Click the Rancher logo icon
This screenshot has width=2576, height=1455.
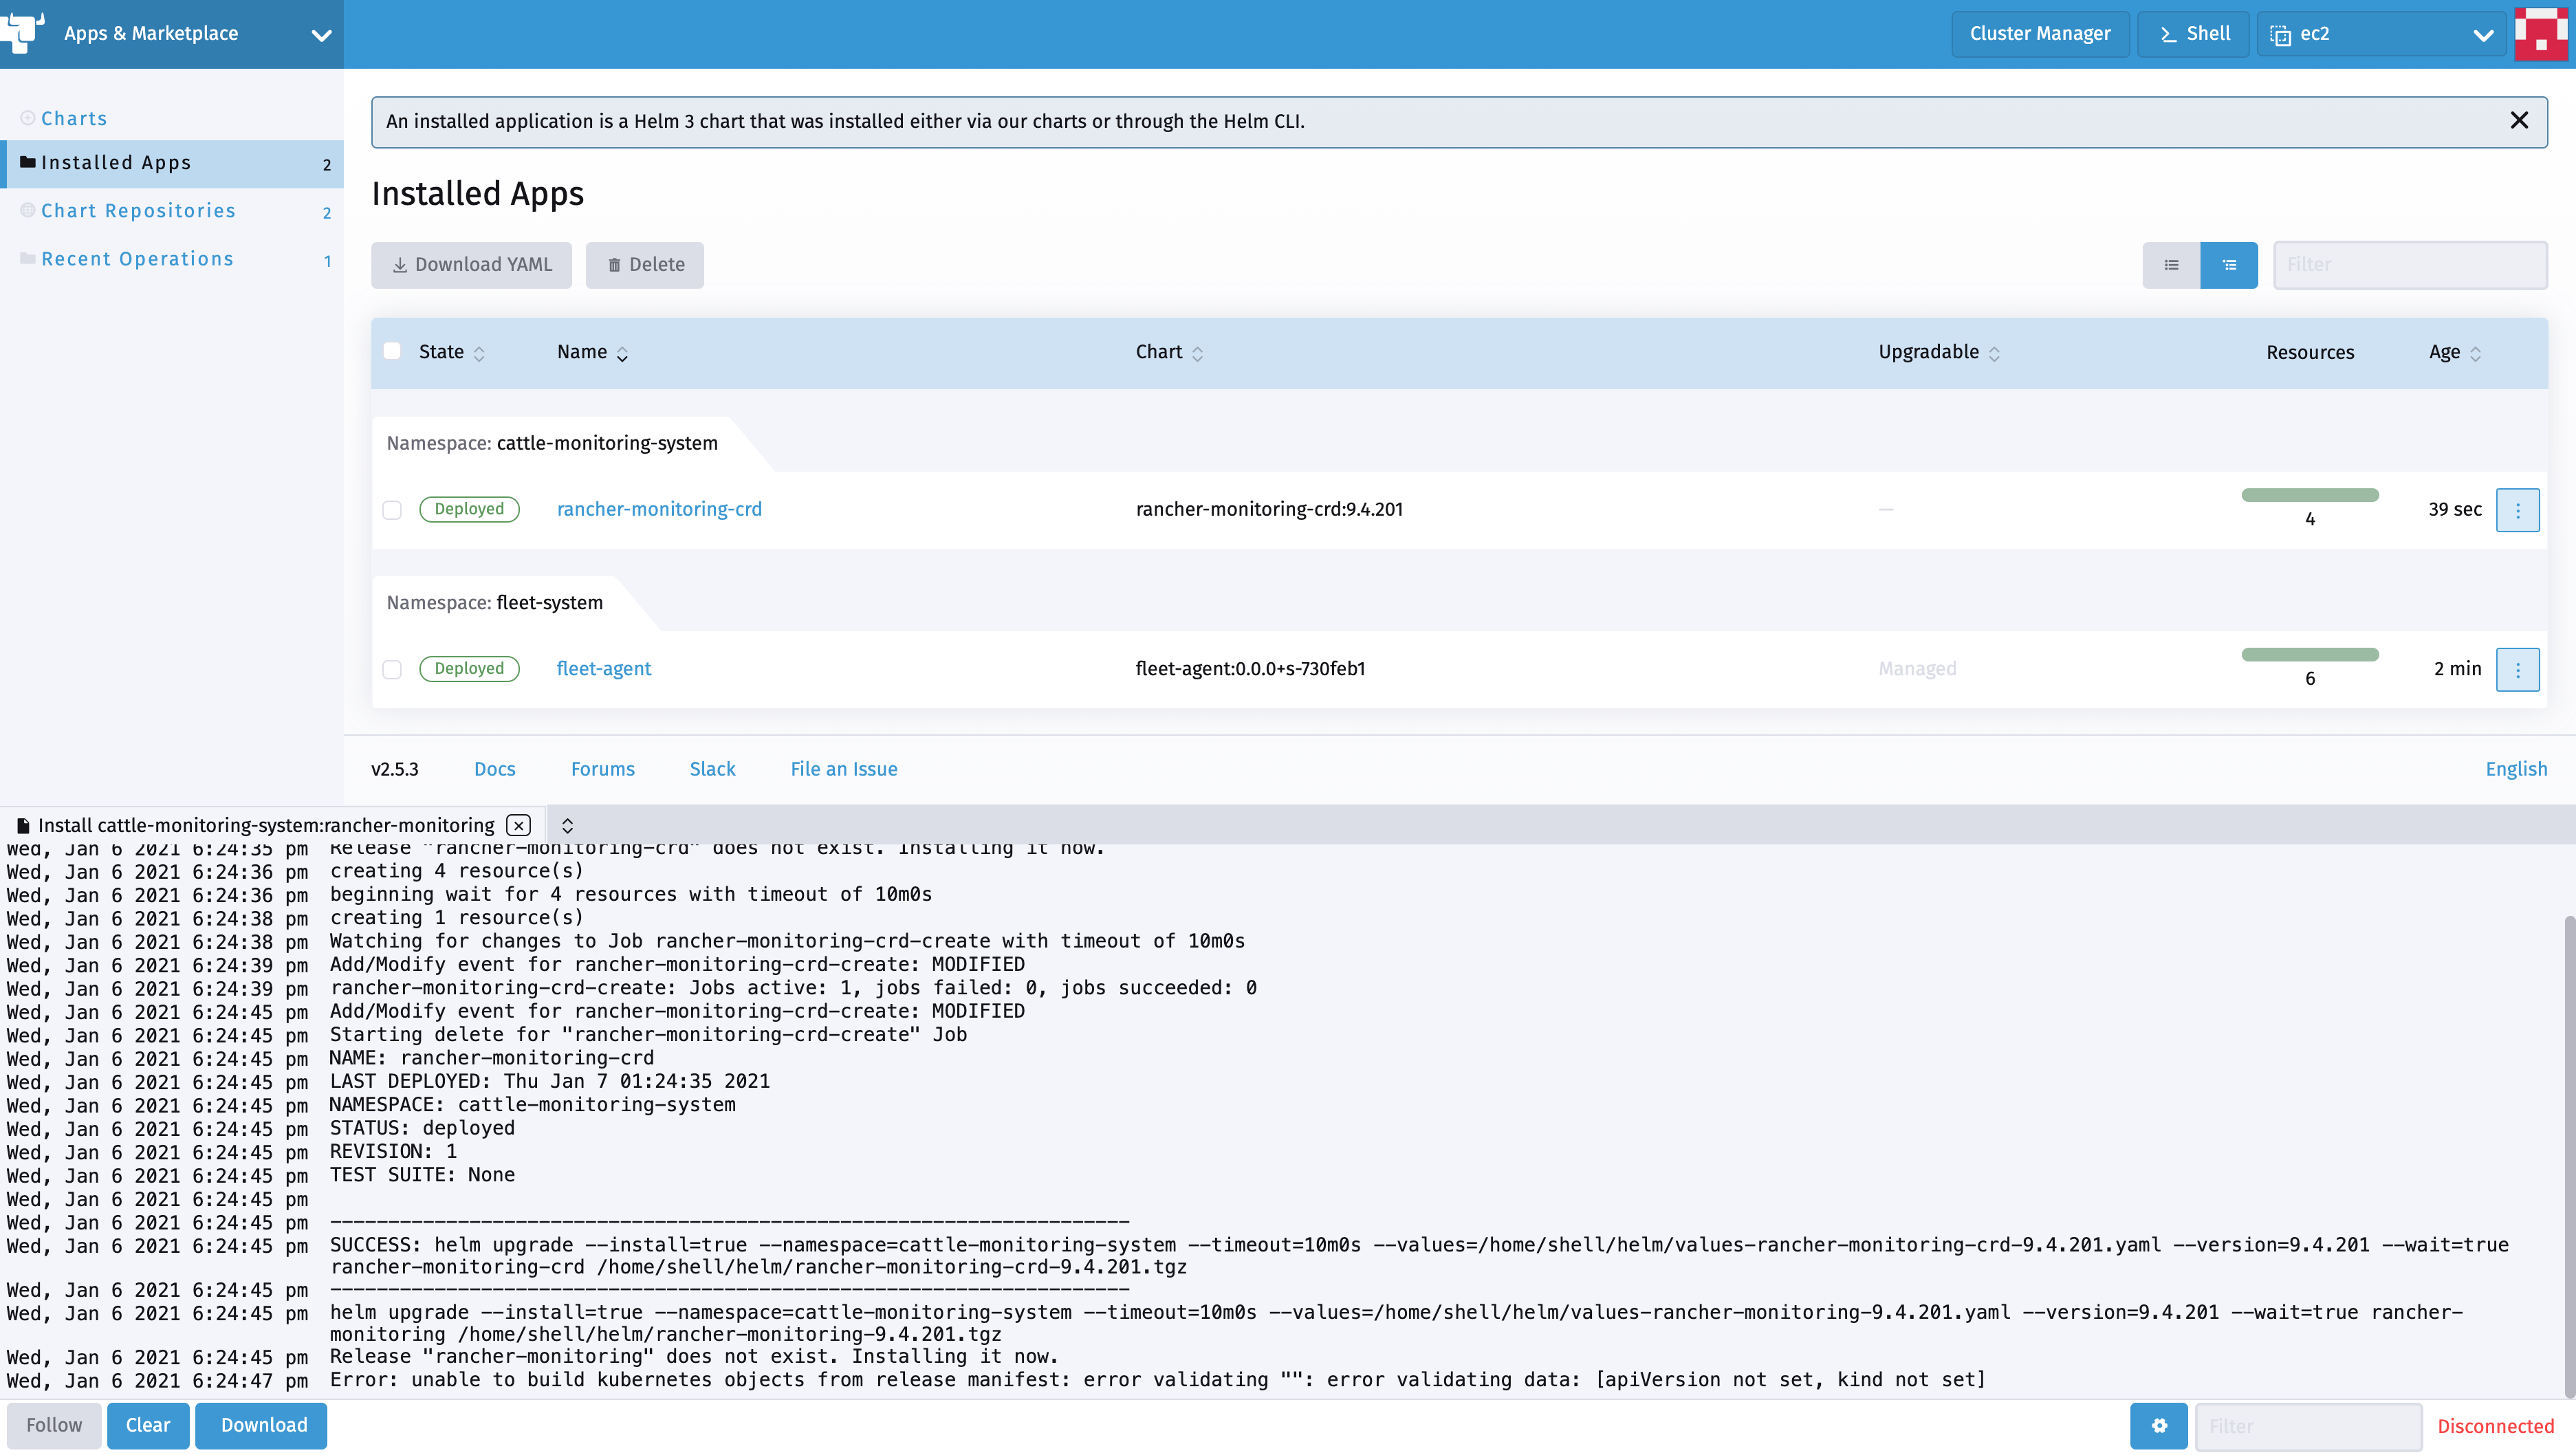pos(22,32)
